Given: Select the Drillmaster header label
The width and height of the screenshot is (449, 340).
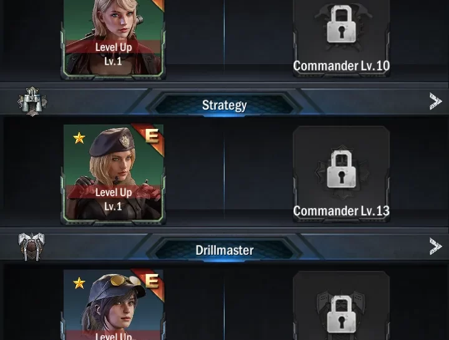Looking at the screenshot, I should pyautogui.click(x=224, y=250).
